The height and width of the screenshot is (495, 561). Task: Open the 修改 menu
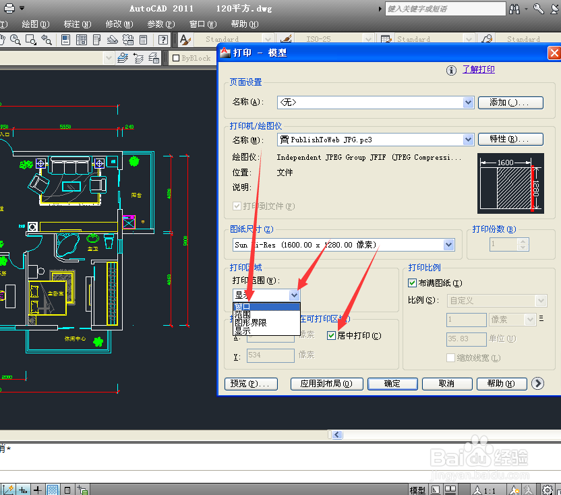click(119, 24)
